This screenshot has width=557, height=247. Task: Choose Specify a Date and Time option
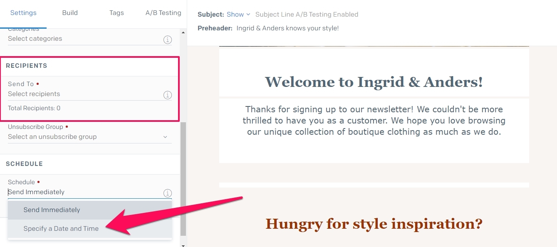tap(90, 229)
